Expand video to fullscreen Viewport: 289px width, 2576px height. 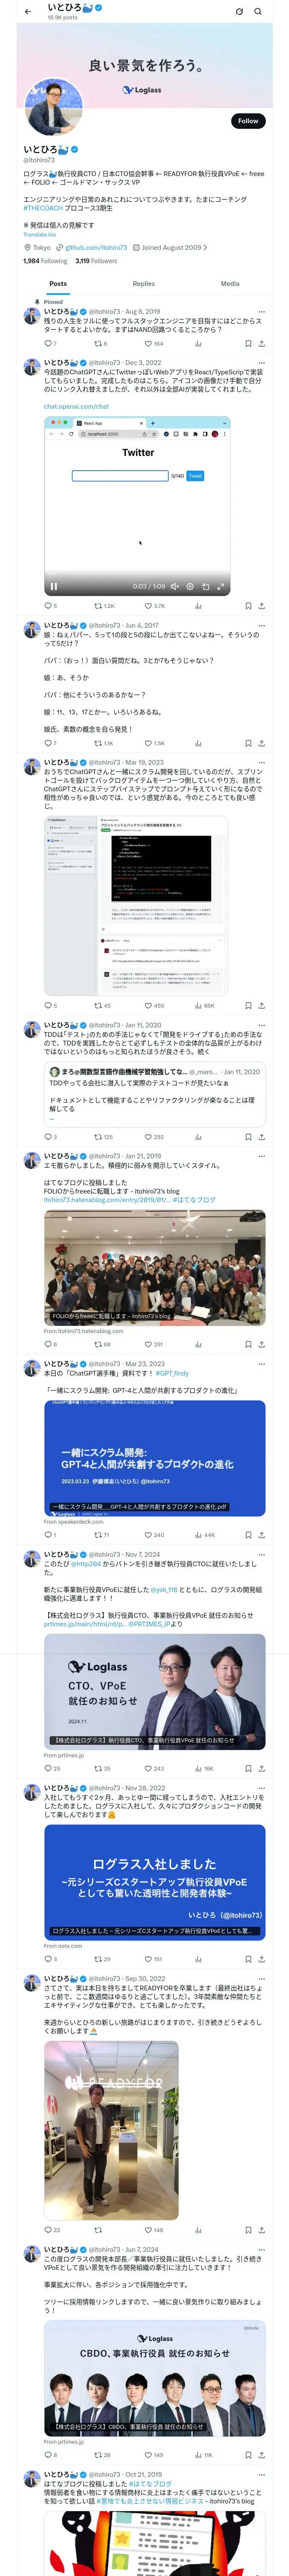(220, 587)
